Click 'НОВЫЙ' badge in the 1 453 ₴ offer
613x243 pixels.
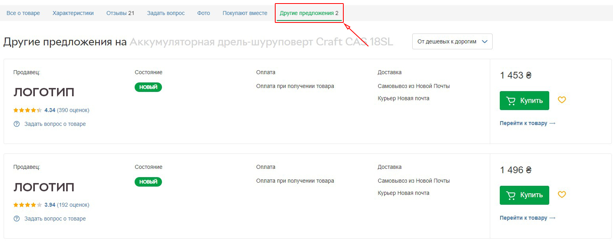click(x=148, y=87)
